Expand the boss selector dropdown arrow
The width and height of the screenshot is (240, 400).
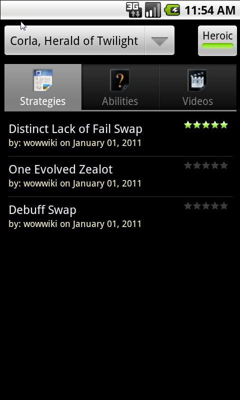pos(159,40)
